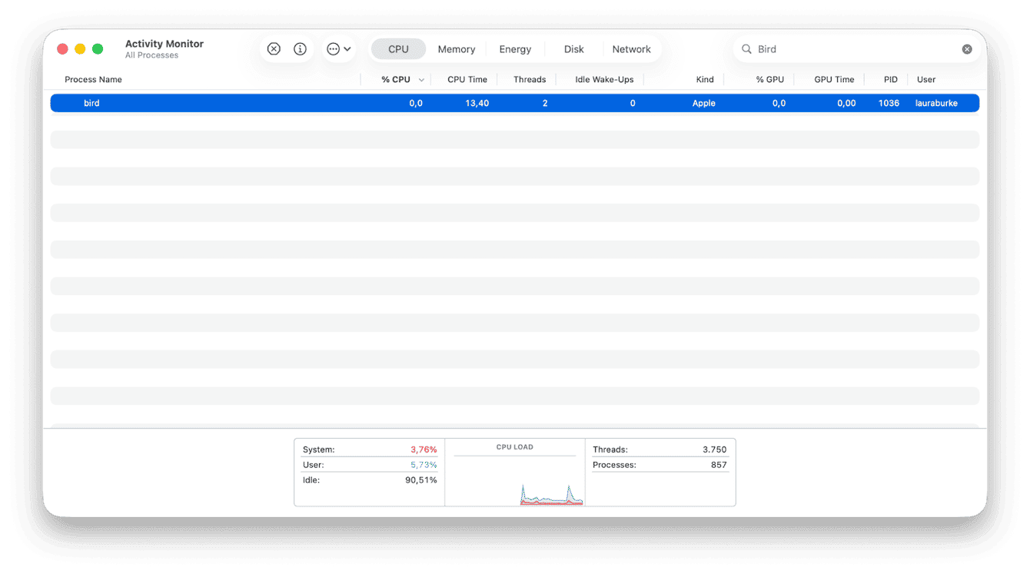
Task: Open the more options ellipsis menu
Action: click(x=333, y=48)
